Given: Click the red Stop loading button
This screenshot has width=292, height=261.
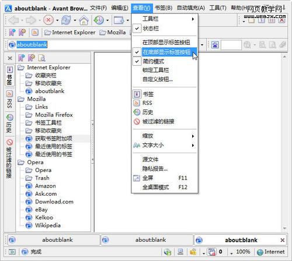Looking at the screenshot, I should (48, 20).
